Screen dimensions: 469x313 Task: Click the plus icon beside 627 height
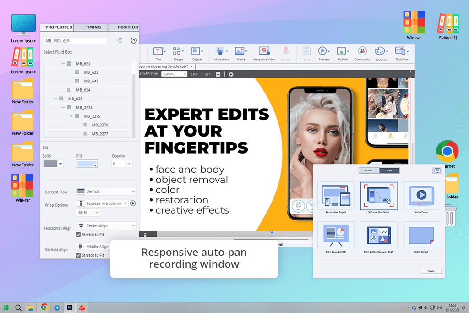218,74
